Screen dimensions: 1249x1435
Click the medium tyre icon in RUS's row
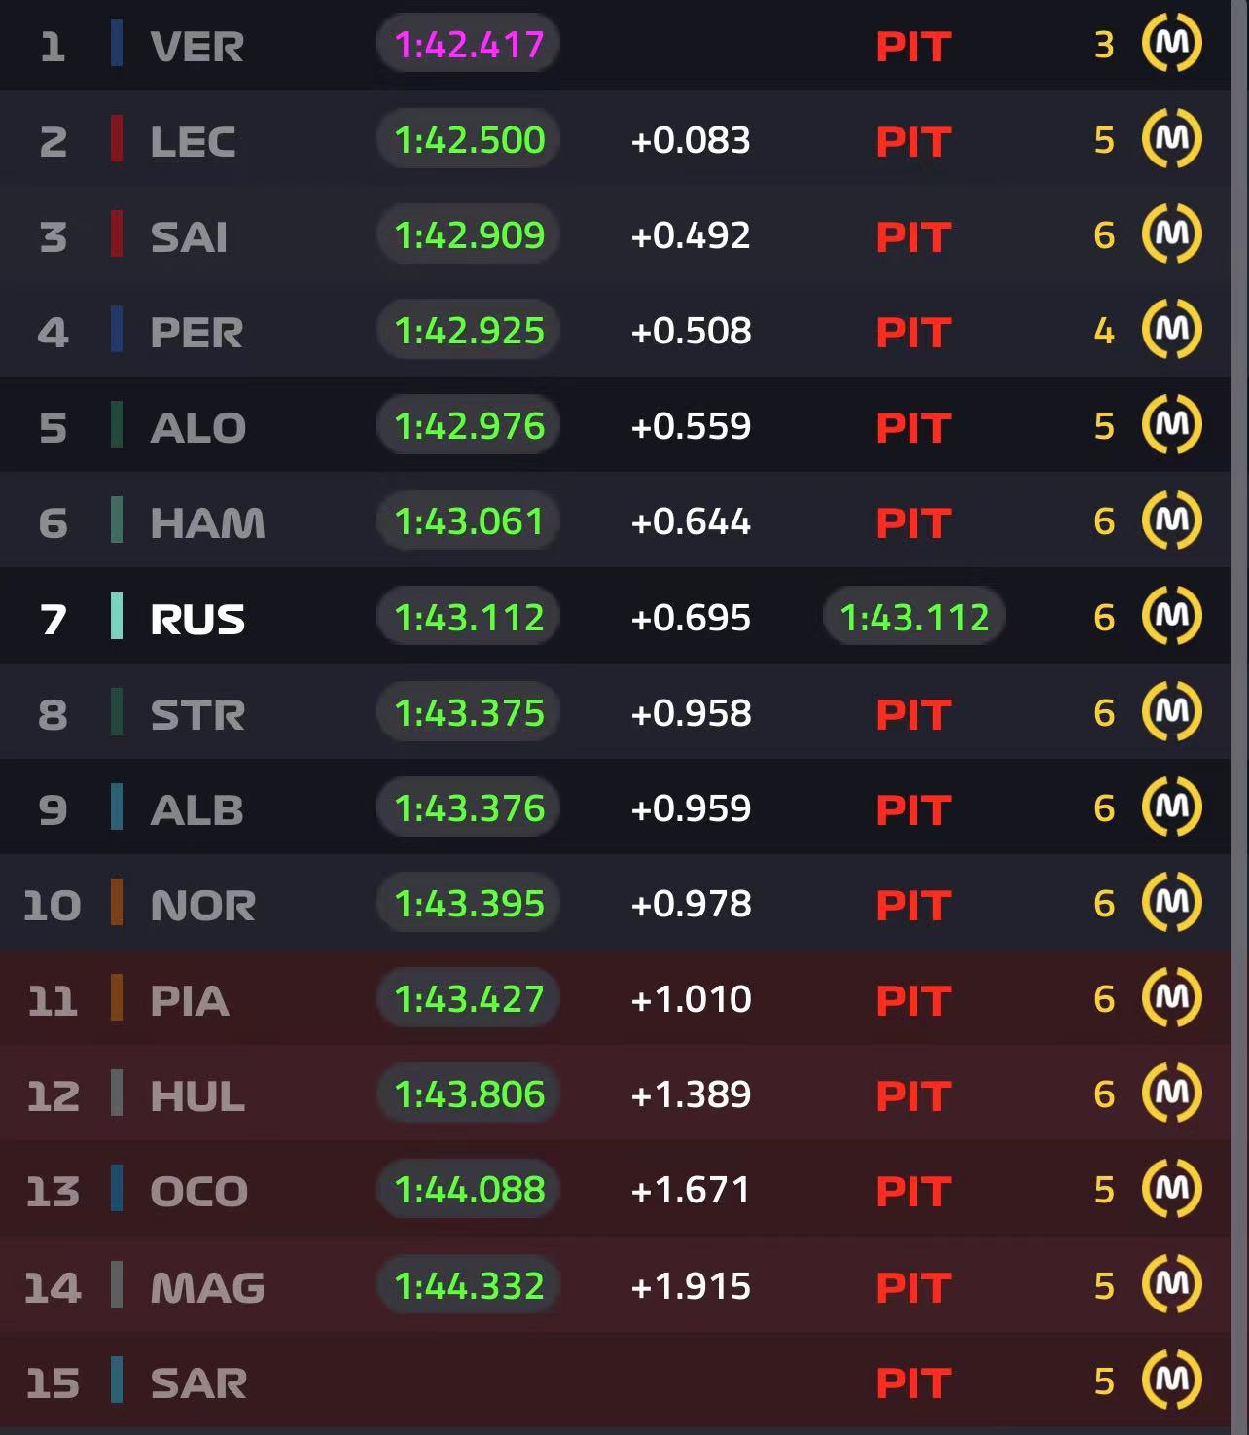(x=1171, y=616)
